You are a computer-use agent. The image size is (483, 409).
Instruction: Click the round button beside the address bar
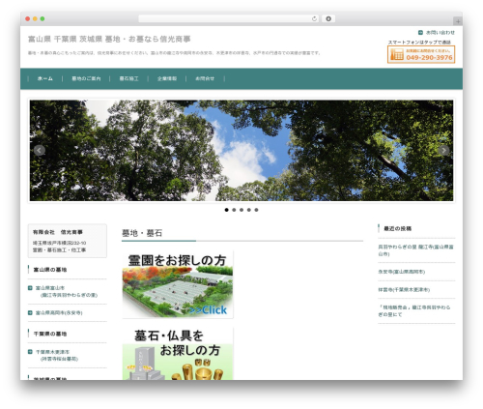328,18
